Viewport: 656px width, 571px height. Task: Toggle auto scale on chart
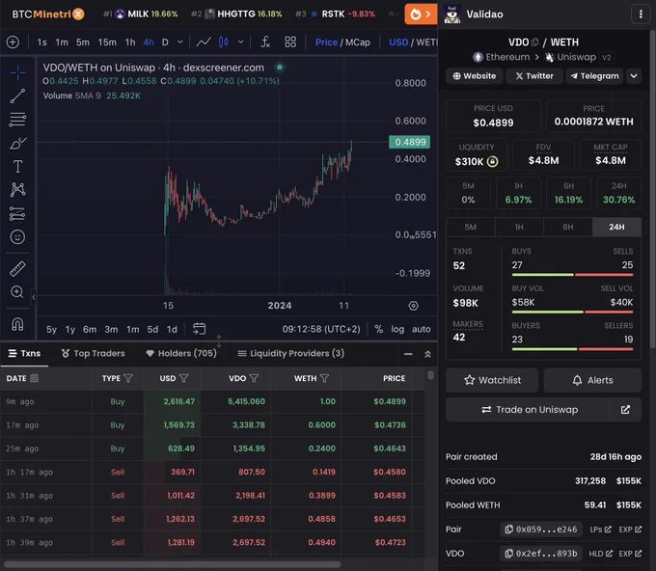point(421,329)
